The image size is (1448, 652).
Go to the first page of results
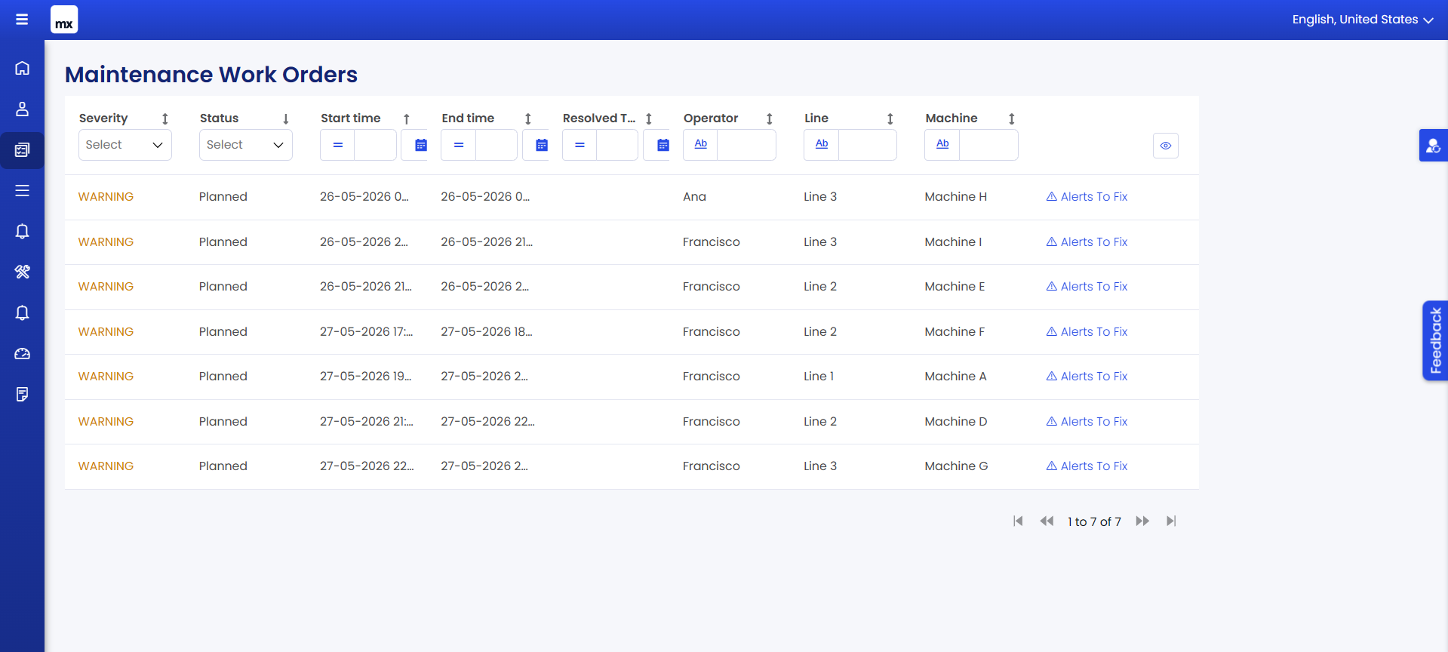pos(1018,521)
